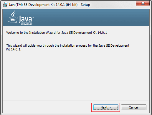Click the Java installer icon in title bar
The height and width of the screenshot is (115, 152).
point(5,5)
